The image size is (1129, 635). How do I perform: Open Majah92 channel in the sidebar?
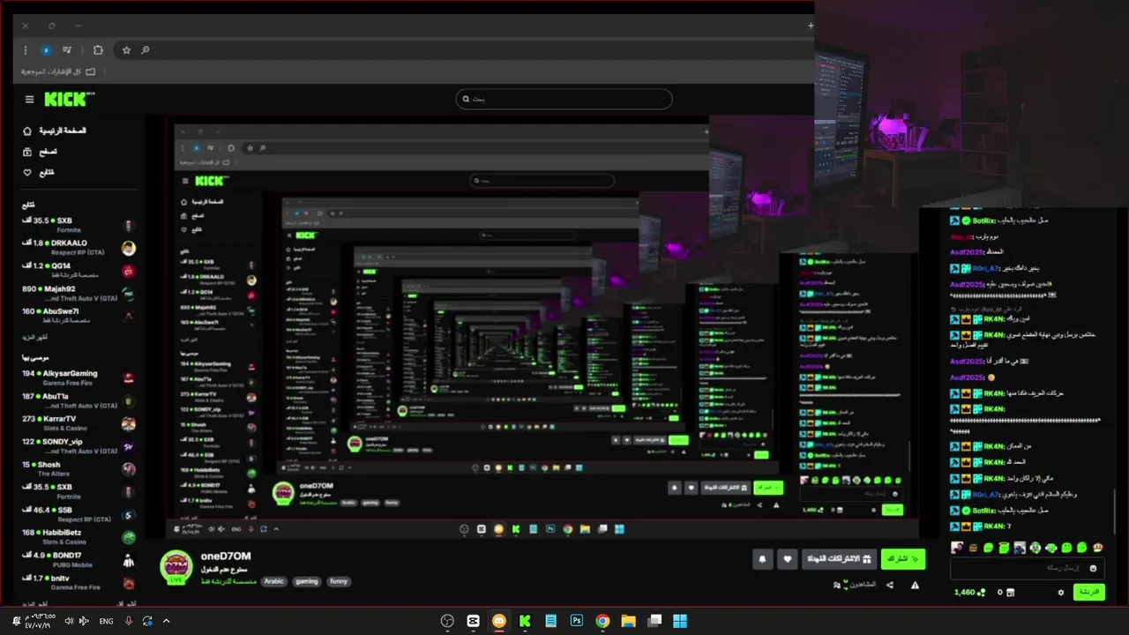pos(79,294)
